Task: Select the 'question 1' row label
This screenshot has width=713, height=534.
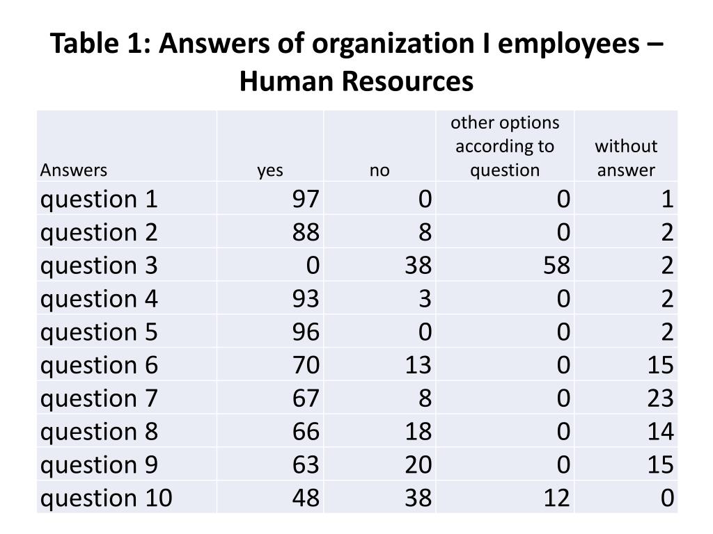Action: point(99,200)
